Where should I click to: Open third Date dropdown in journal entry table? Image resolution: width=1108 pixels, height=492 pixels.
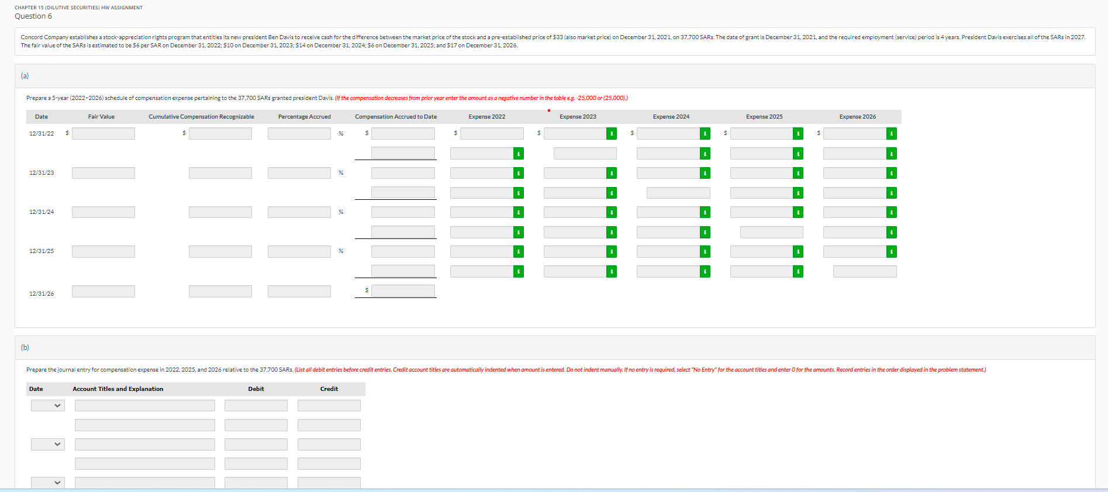48,483
